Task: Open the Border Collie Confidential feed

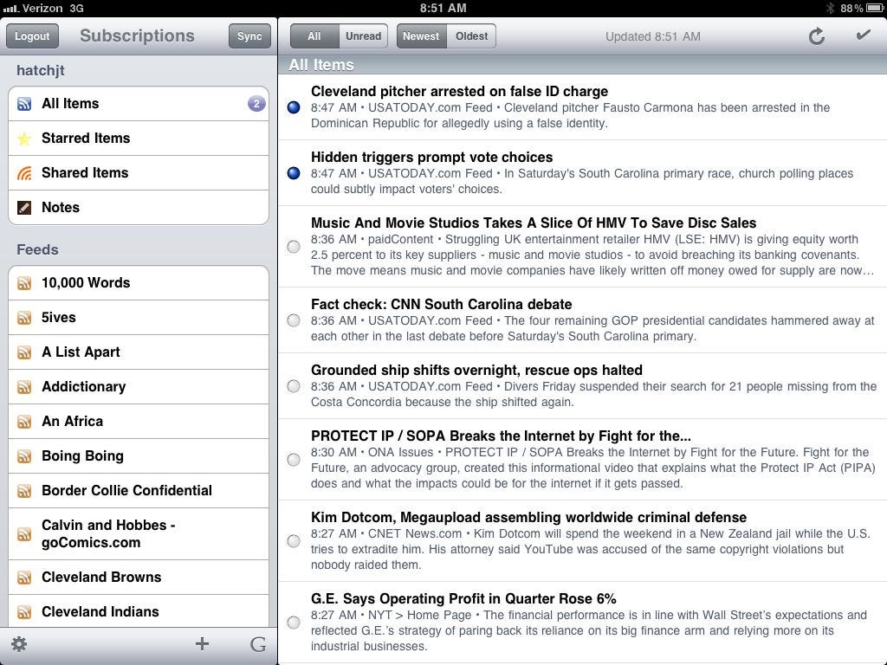Action: 139,491
